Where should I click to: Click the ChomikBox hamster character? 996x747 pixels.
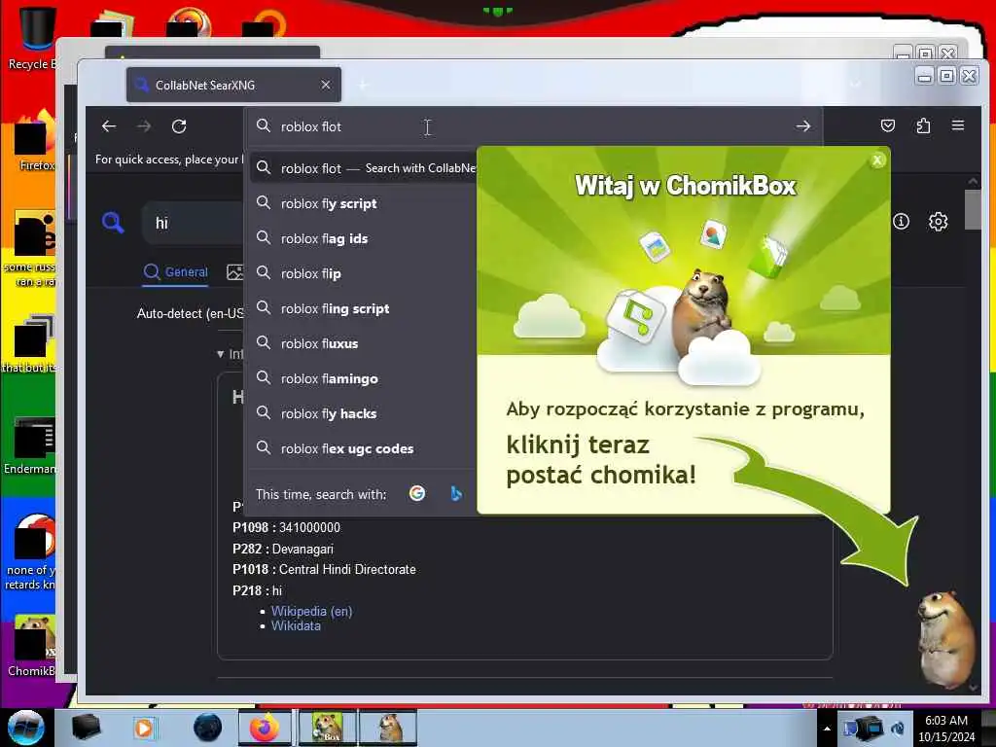(x=945, y=638)
